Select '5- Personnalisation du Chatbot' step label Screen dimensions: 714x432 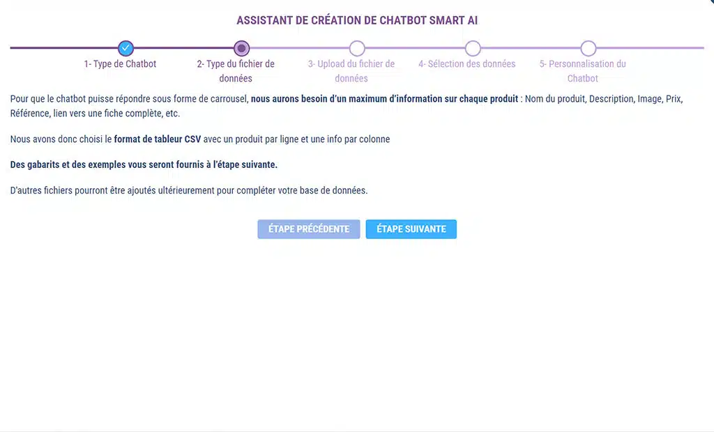(x=583, y=71)
